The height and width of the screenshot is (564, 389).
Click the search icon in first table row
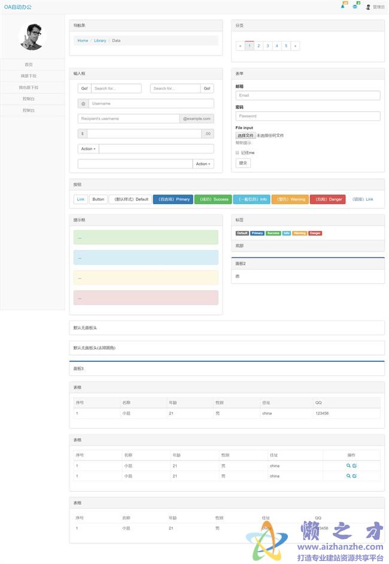pos(348,466)
